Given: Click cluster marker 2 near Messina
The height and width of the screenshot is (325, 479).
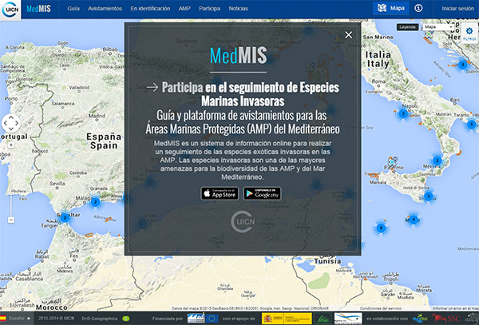Looking at the screenshot, I should tap(437, 161).
